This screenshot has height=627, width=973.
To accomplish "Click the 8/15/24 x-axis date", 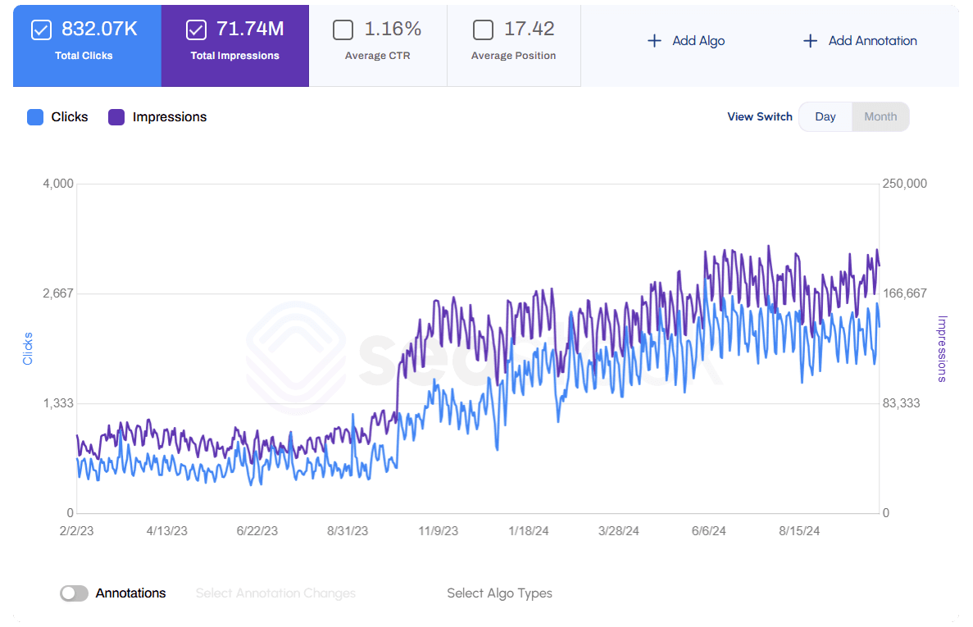I will tap(799, 531).
